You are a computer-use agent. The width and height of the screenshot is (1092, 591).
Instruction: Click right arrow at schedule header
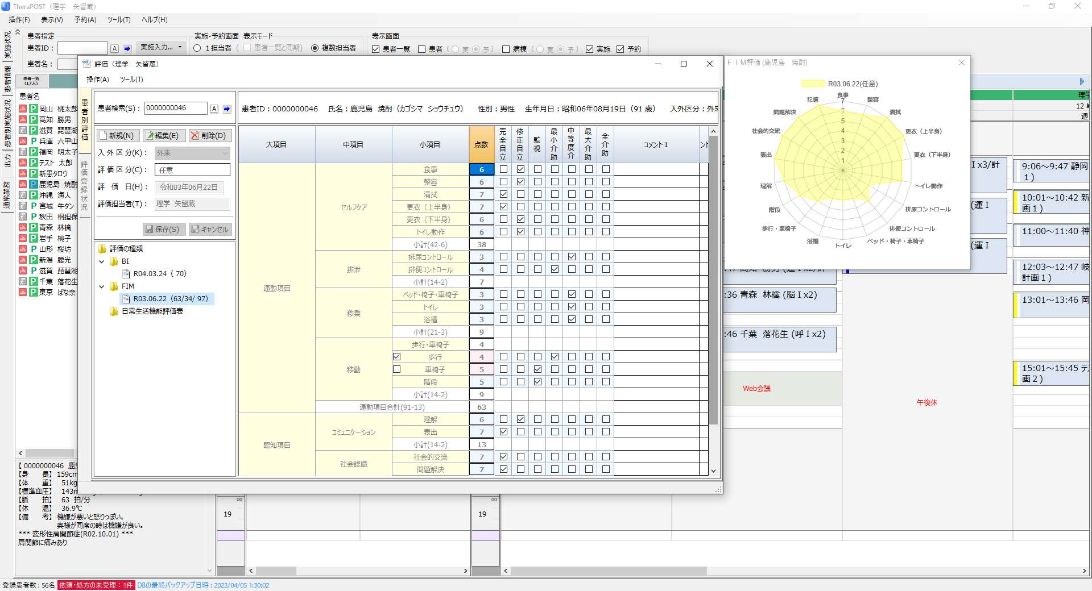point(1082,81)
